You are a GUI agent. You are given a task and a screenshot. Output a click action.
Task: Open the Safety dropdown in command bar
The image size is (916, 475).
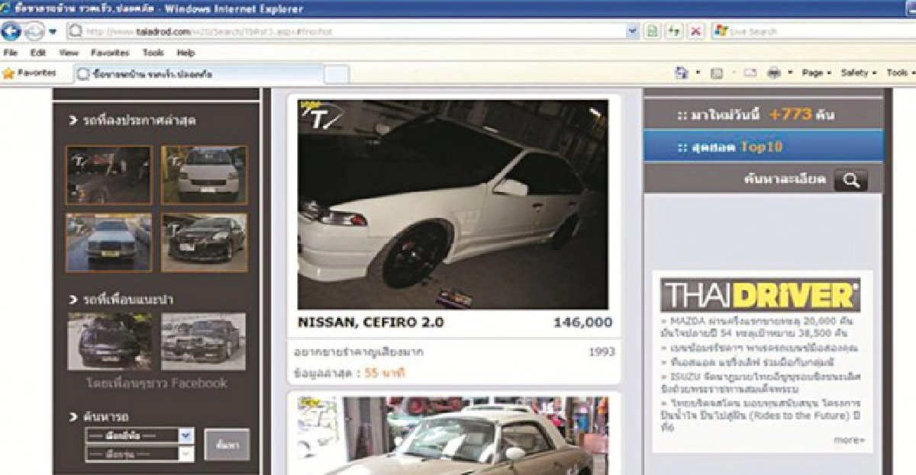[x=858, y=73]
